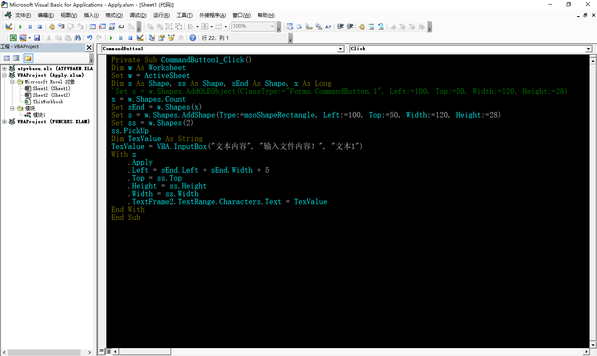Click the List Properties/Methods icon
597x356 pixels.
290,27
